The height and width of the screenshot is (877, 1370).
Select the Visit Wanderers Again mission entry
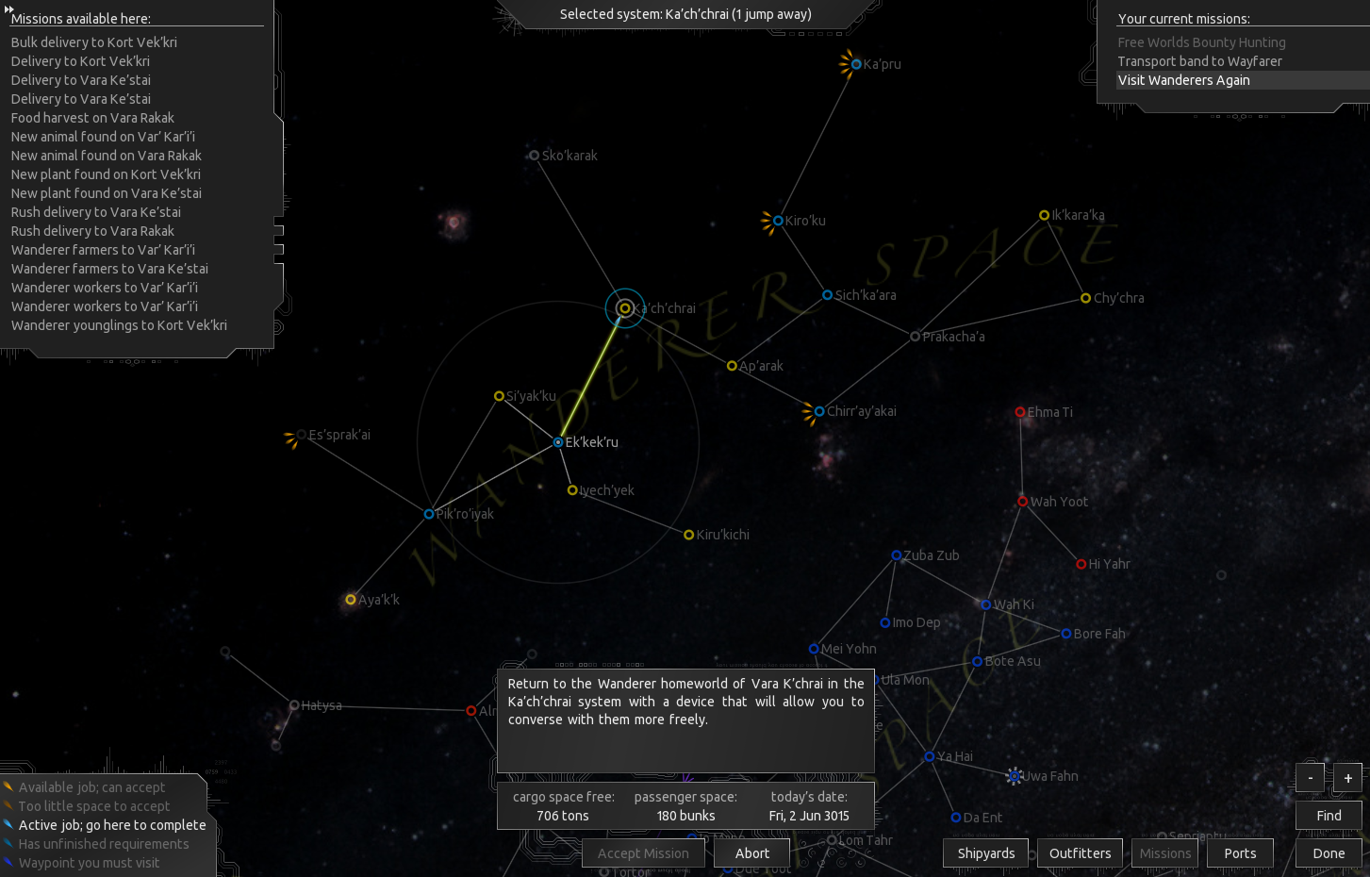[1184, 80]
